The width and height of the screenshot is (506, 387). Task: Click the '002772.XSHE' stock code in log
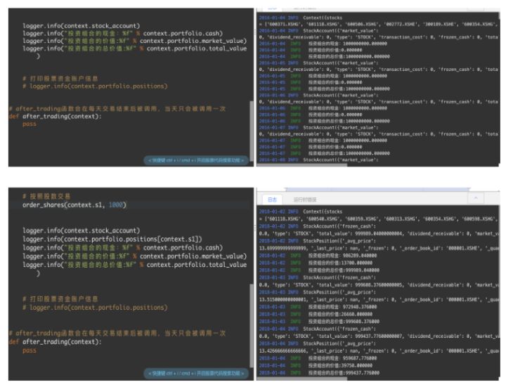point(399,24)
